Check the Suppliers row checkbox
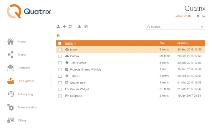This screenshot has height=140, width=212. pyautogui.click(x=60, y=96)
